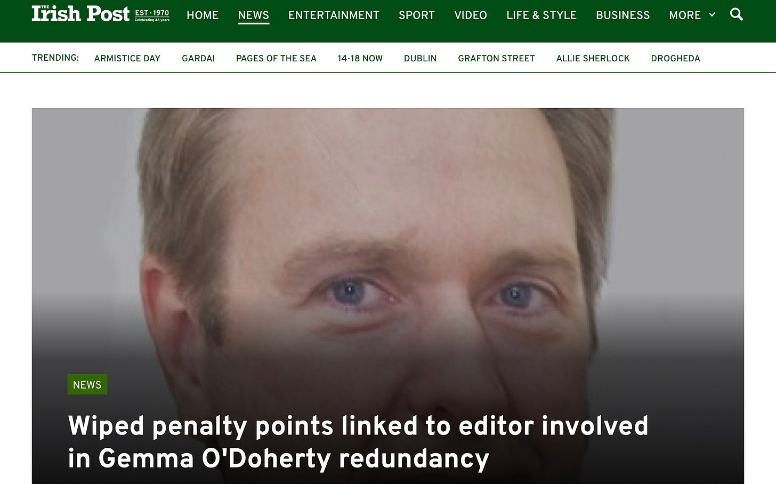This screenshot has width=776, height=484.
Task: Go to the HOME menu item
Action: coord(203,15)
